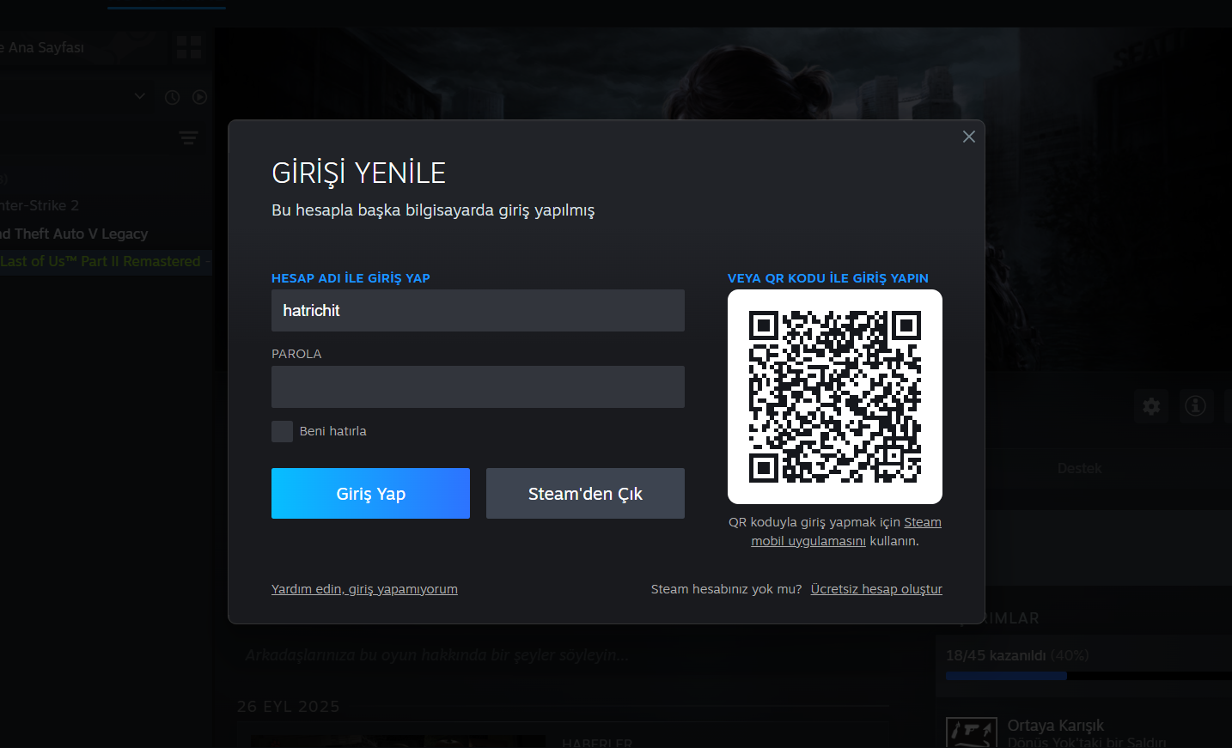Open the Destek tab on game page
1232x748 pixels.
1079,468
